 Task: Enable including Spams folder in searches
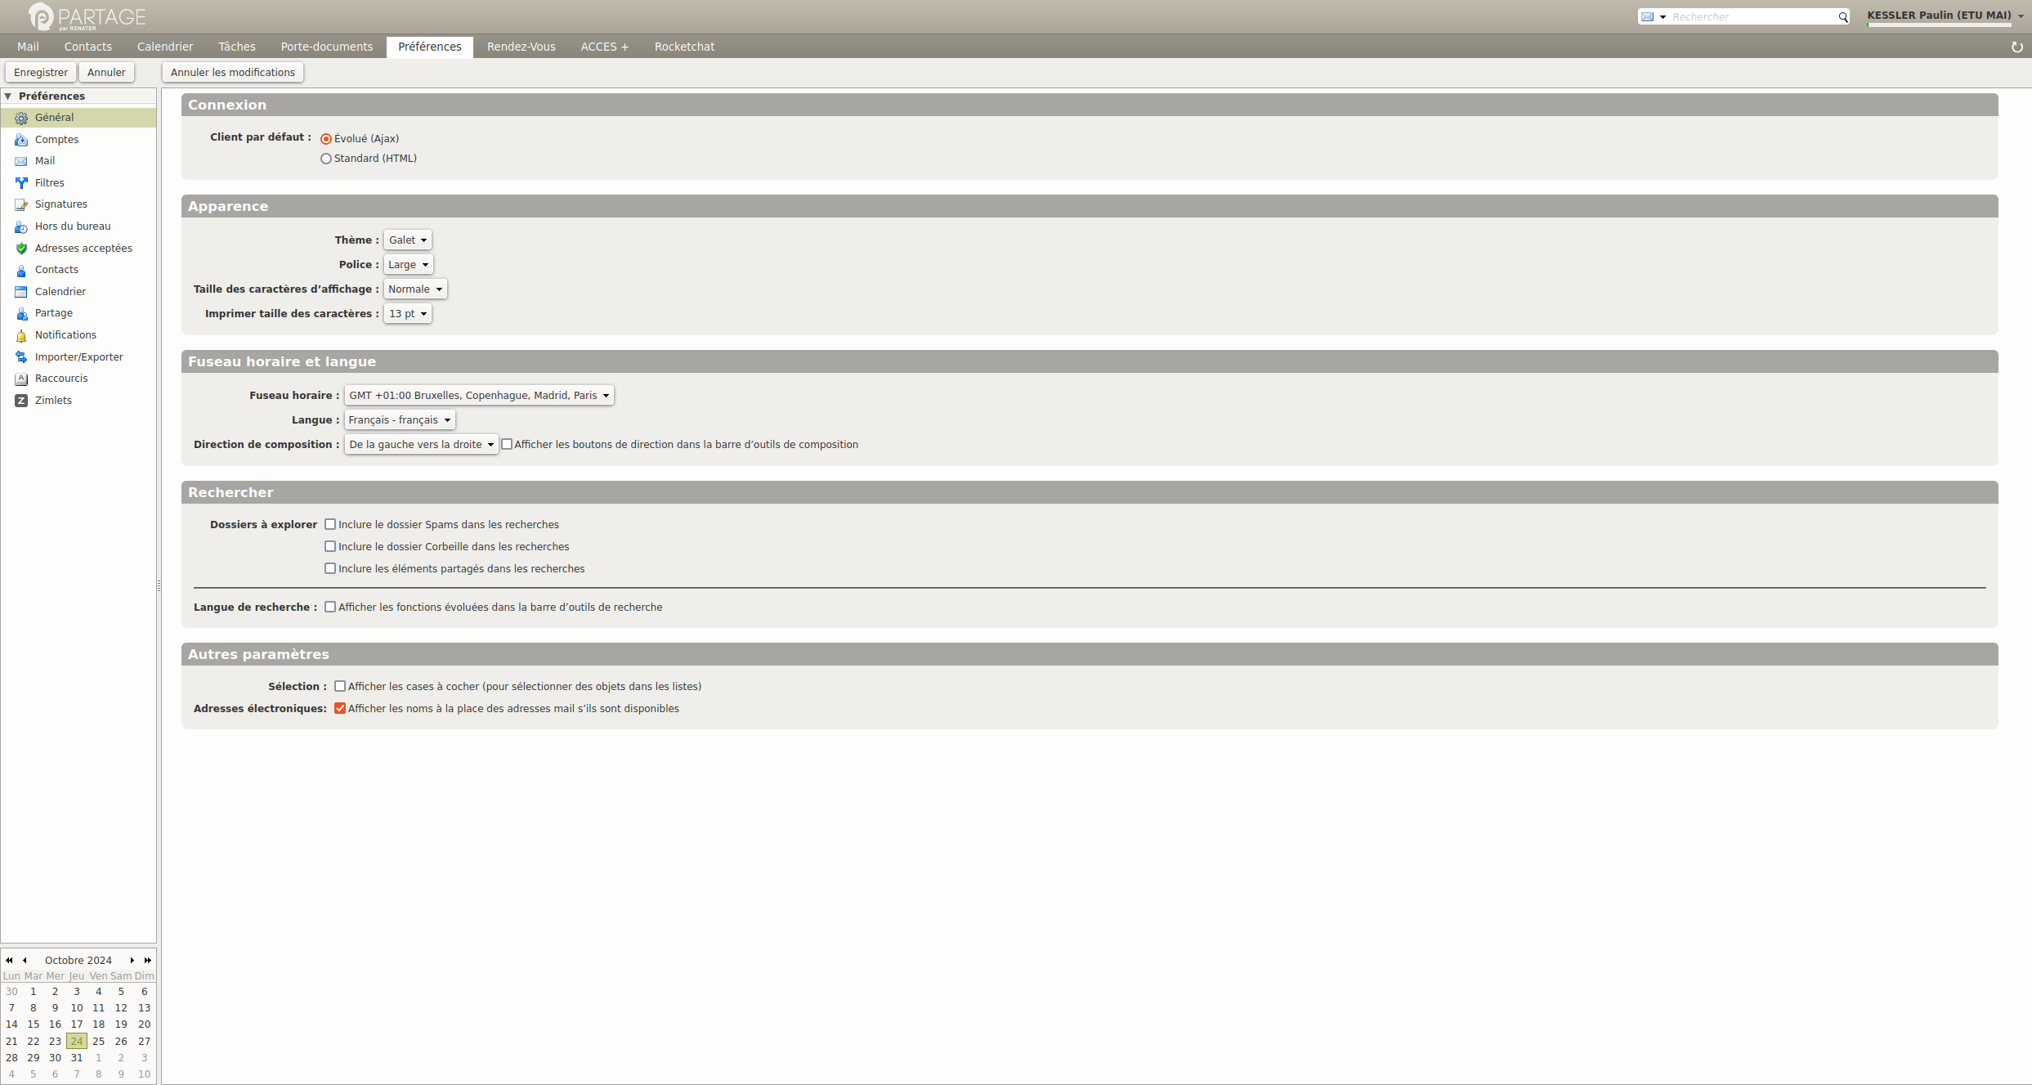point(330,525)
